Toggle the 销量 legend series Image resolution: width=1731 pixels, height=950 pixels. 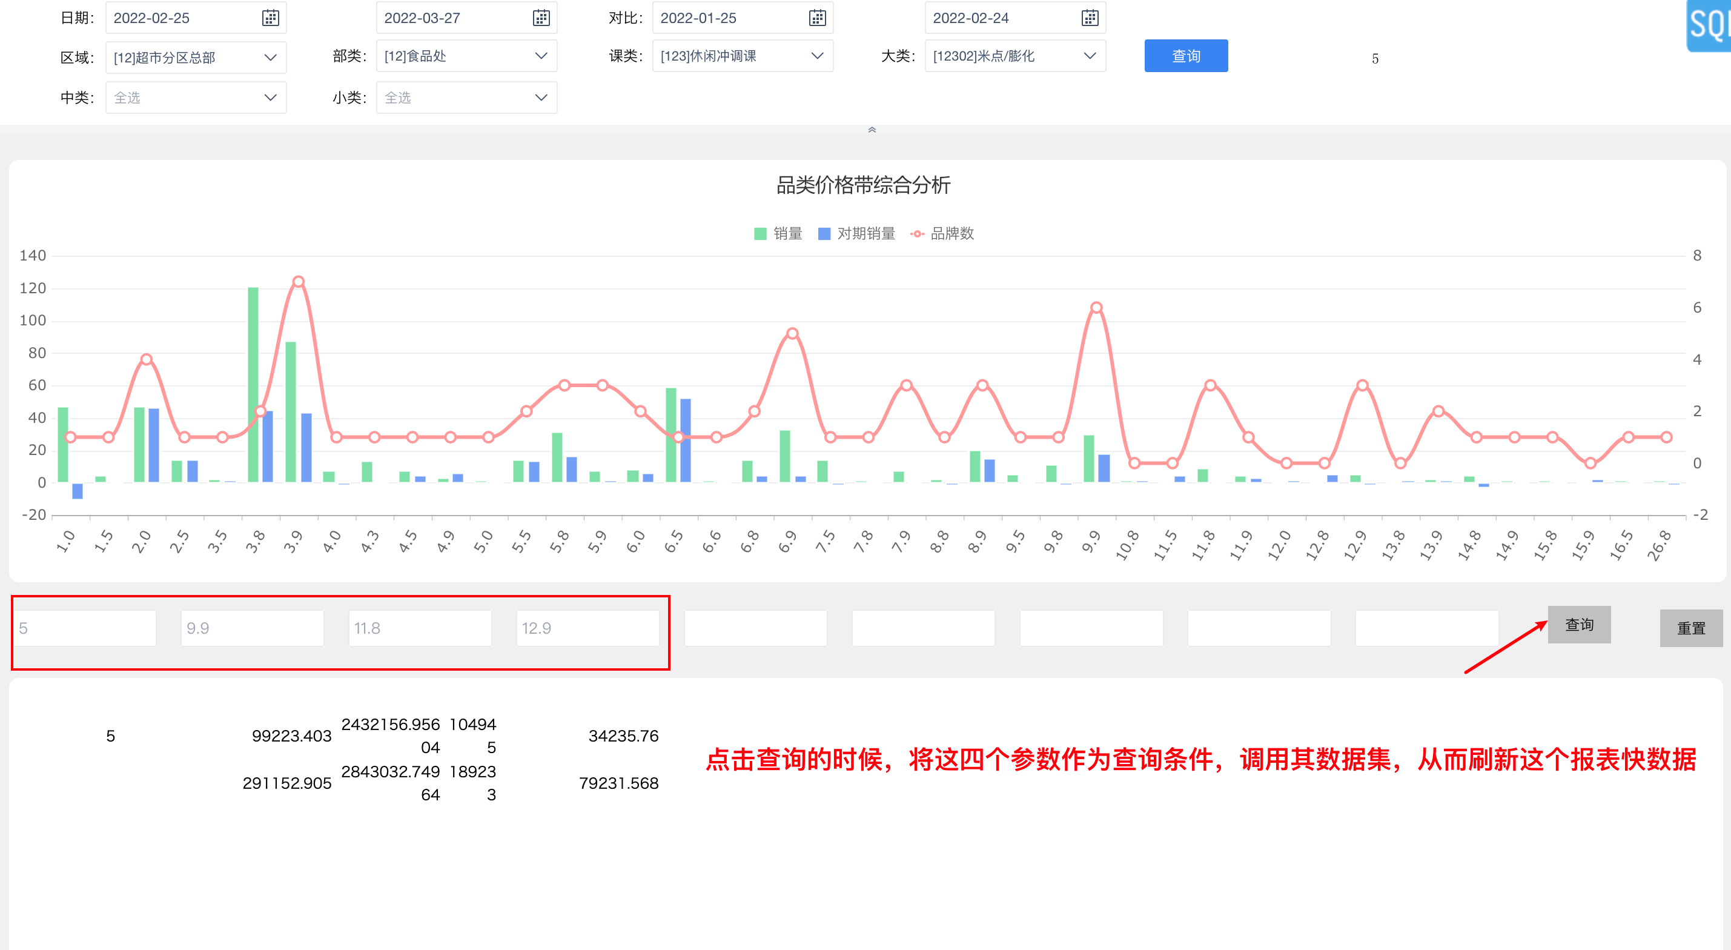[x=778, y=233]
